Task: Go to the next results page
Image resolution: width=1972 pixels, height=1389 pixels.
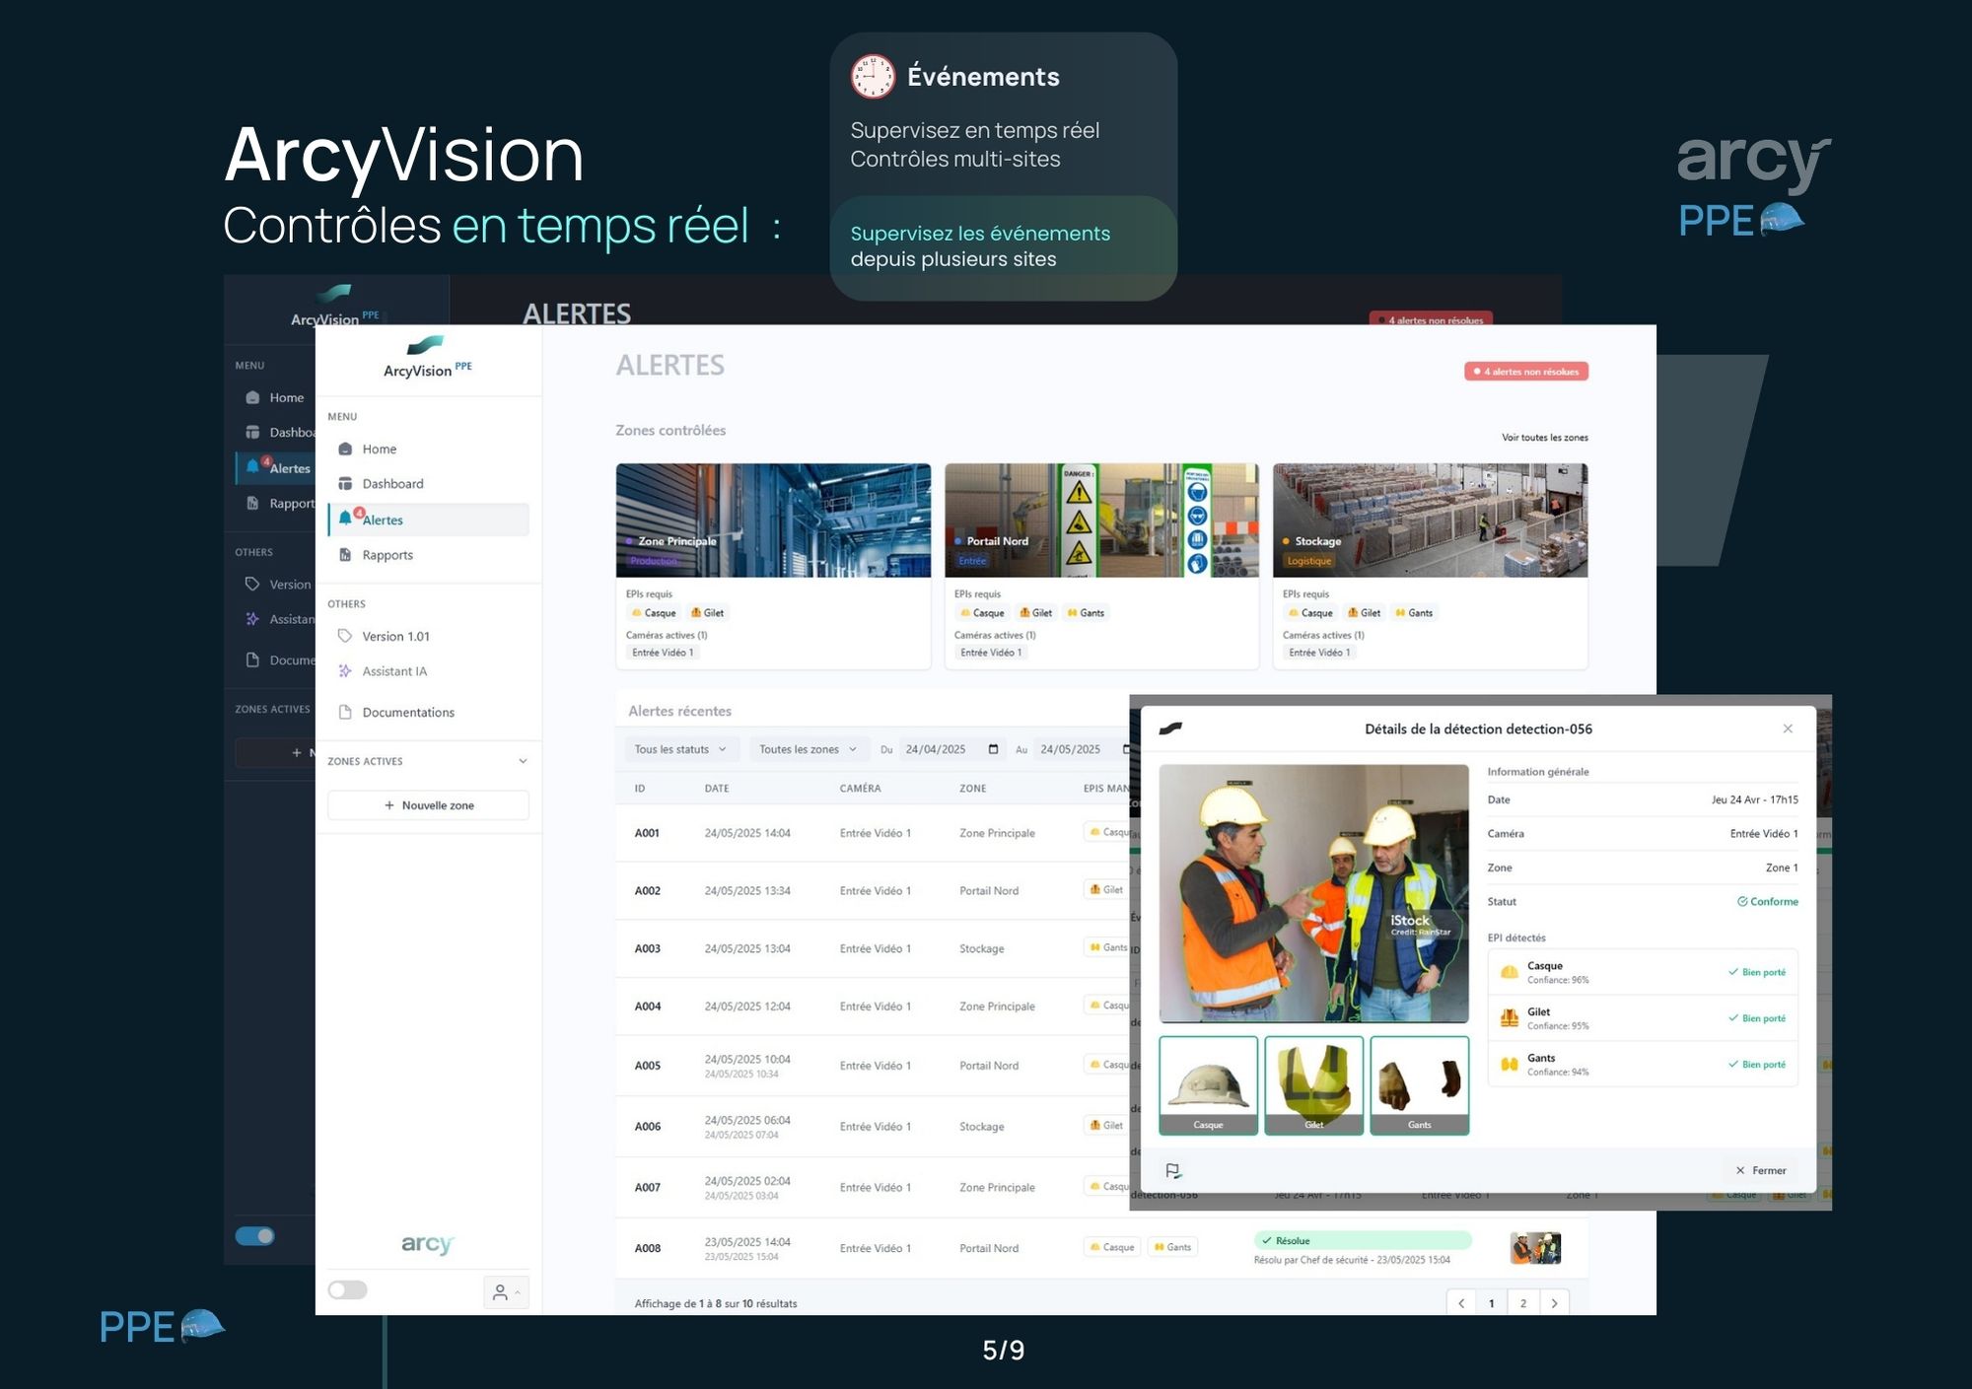Action: [1555, 1303]
